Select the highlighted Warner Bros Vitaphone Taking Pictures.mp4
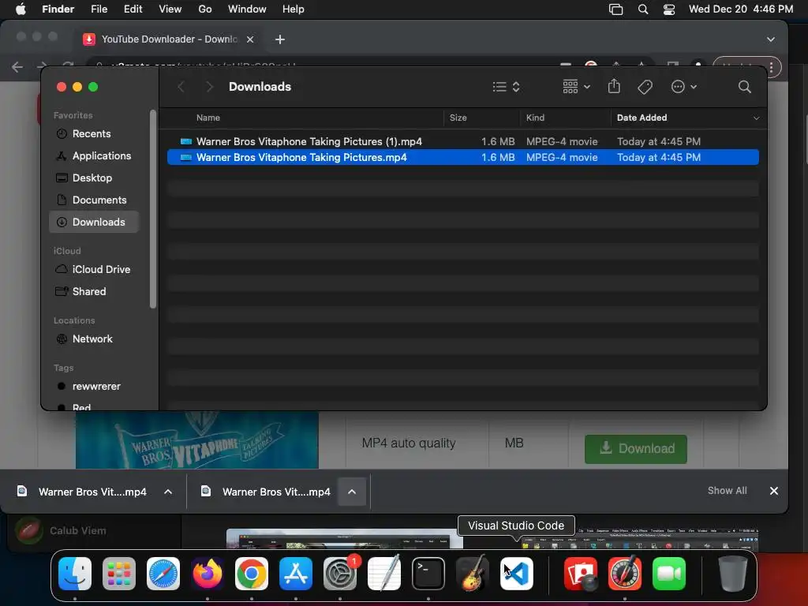Screen dimensions: 808x606 462,158
